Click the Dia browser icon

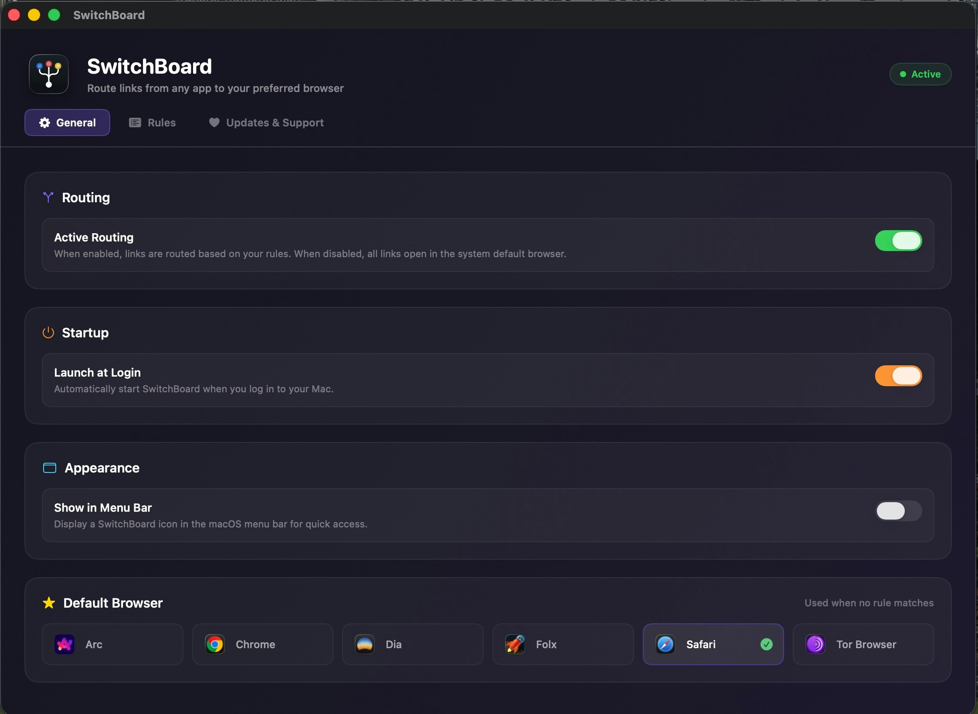[365, 644]
